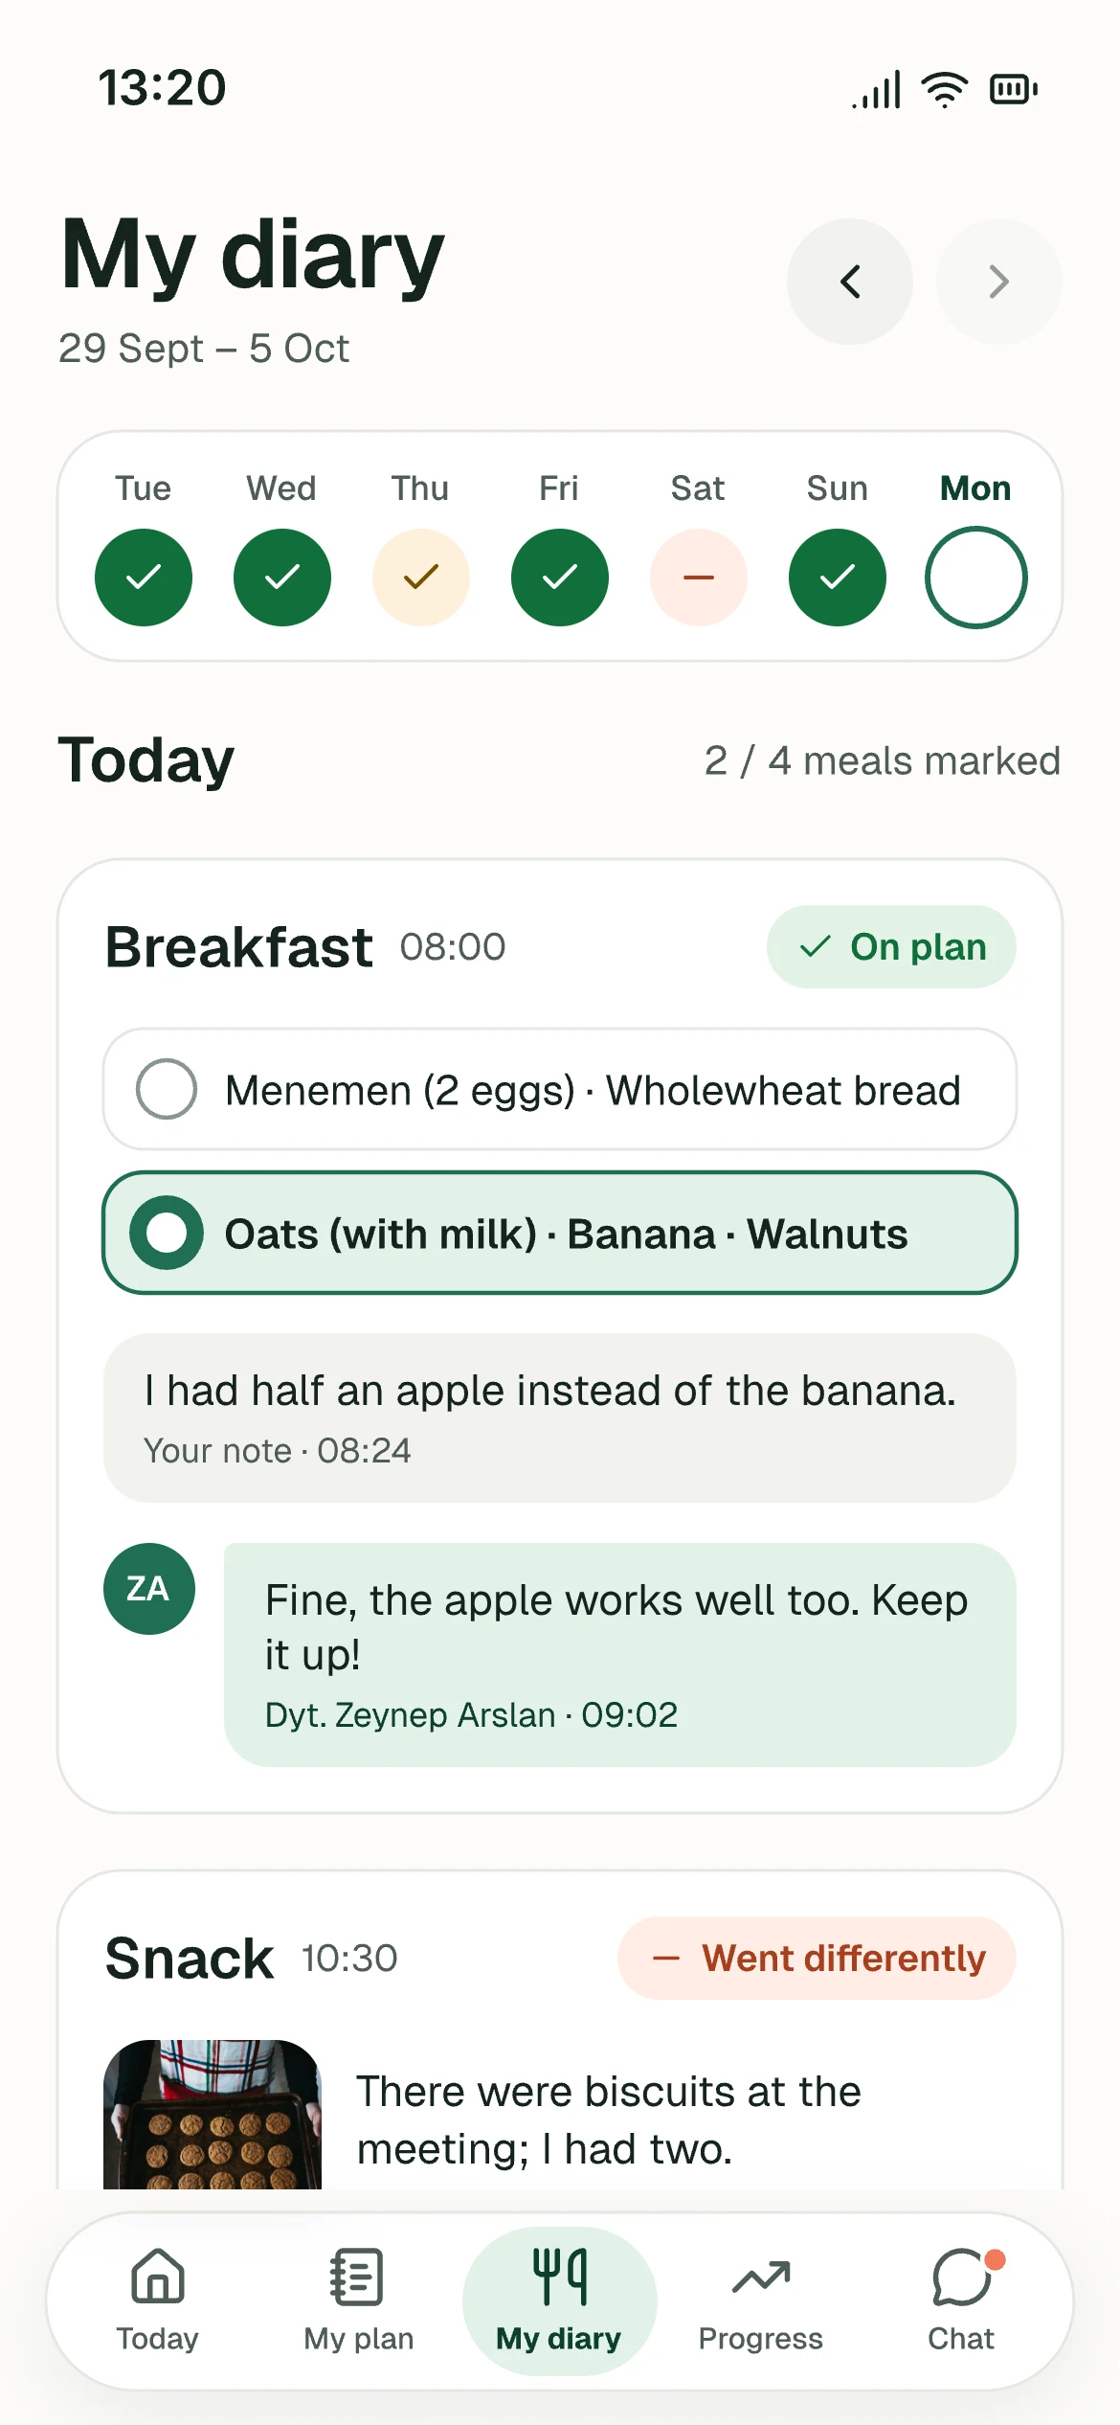Open Sunday's completed day circle
Image resolution: width=1120 pixels, height=2425 pixels.
(x=838, y=578)
